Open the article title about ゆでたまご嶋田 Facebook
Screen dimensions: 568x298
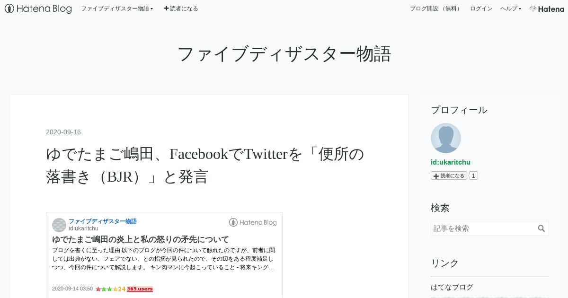point(205,165)
